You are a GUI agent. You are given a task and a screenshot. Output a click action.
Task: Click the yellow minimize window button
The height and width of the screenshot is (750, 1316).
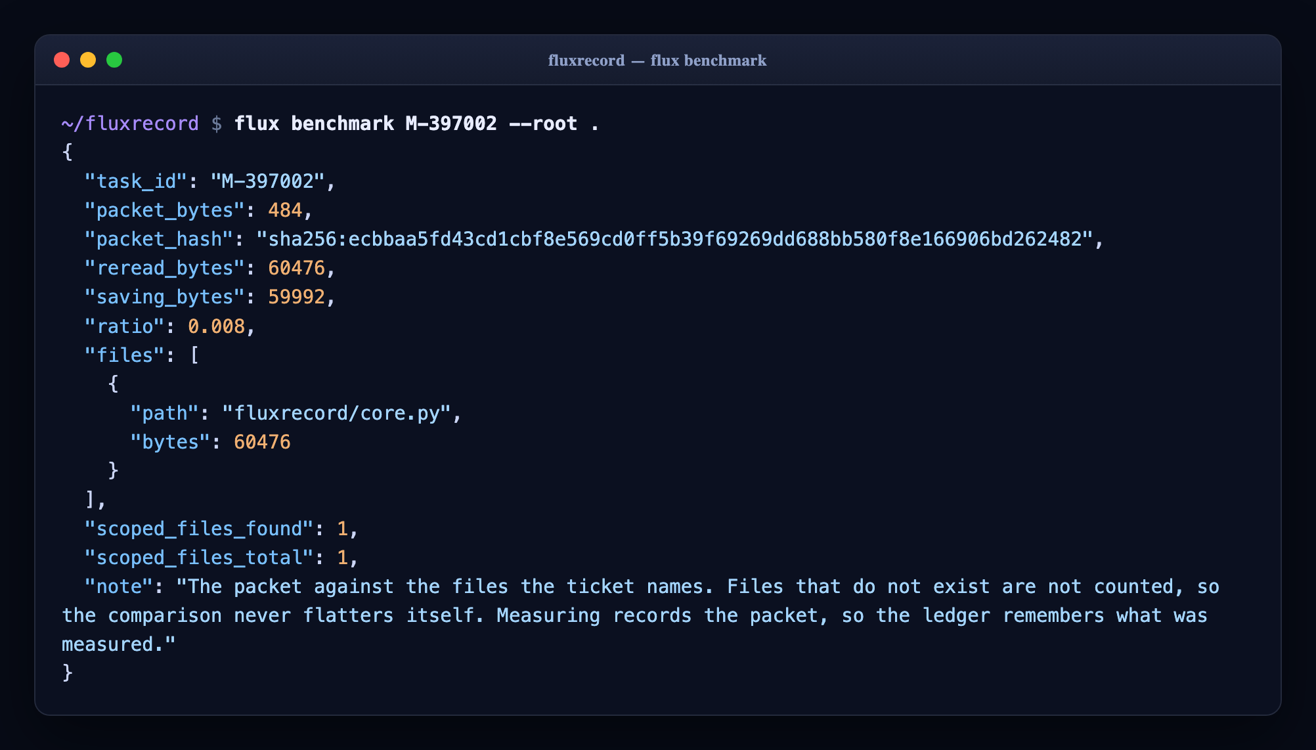pyautogui.click(x=88, y=60)
